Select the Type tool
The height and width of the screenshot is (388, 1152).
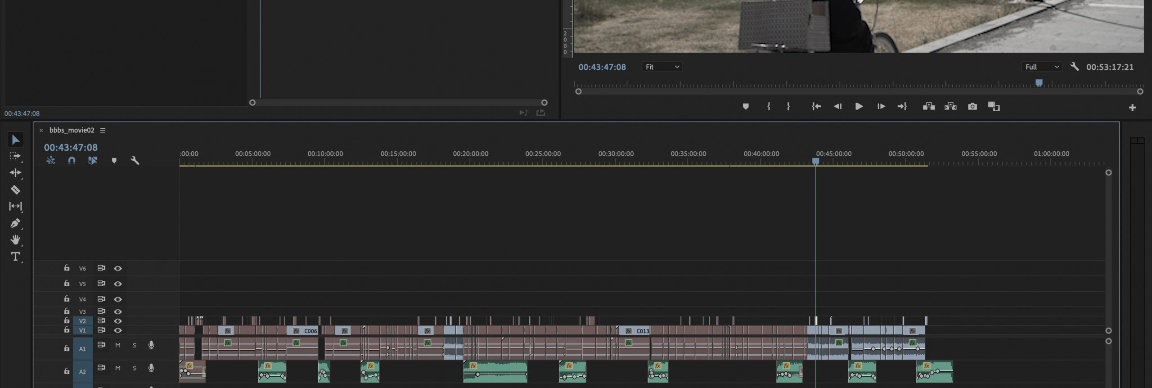[x=15, y=257]
